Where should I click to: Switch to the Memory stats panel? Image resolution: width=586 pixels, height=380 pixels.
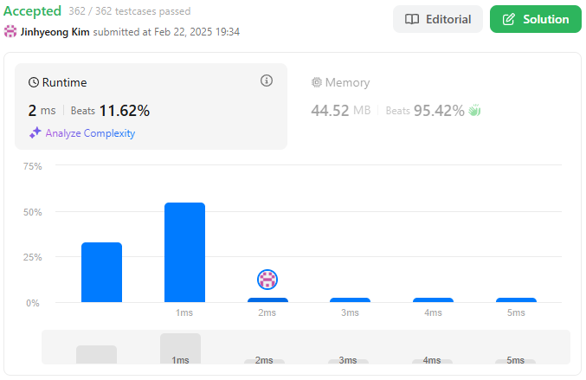[433, 106]
